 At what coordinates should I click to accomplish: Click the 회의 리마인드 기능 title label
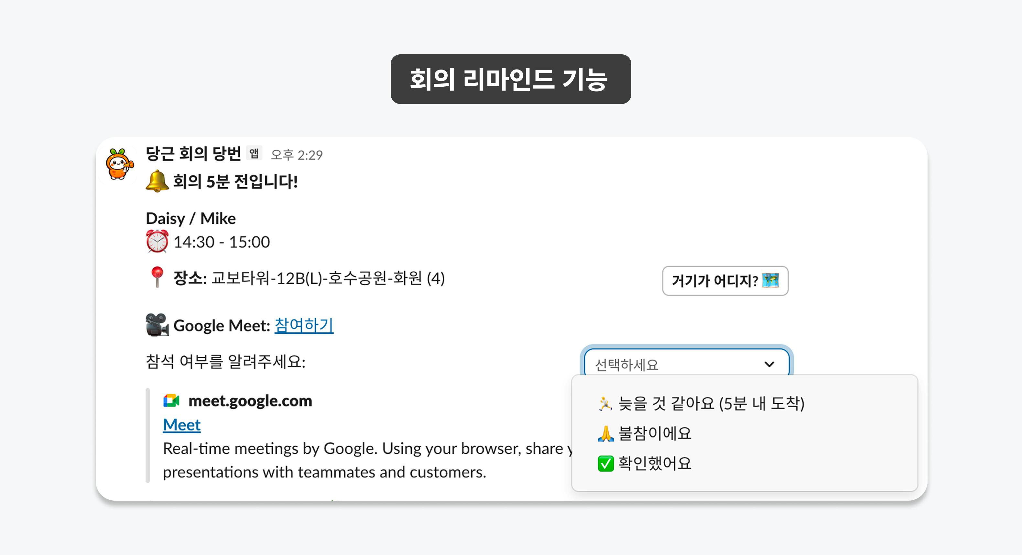click(511, 79)
